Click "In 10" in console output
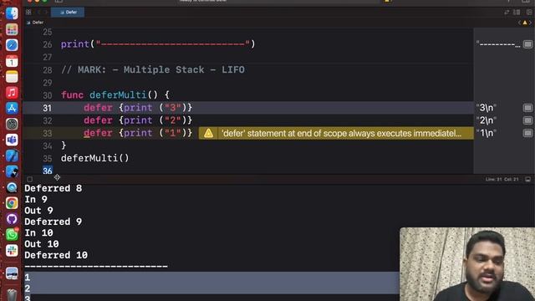 click(x=38, y=232)
